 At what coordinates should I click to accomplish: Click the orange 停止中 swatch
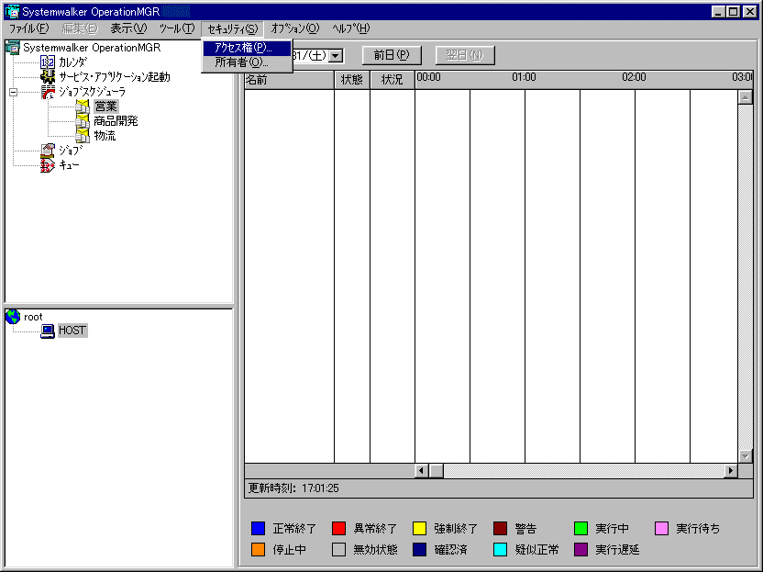click(258, 550)
